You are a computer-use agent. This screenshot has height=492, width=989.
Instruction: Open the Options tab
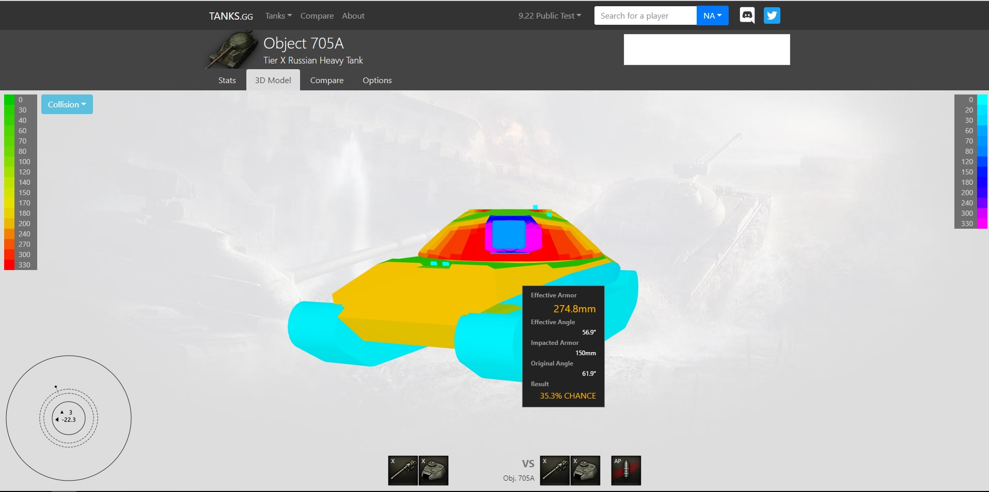(x=377, y=81)
